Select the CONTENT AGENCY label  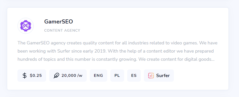tap(62, 31)
